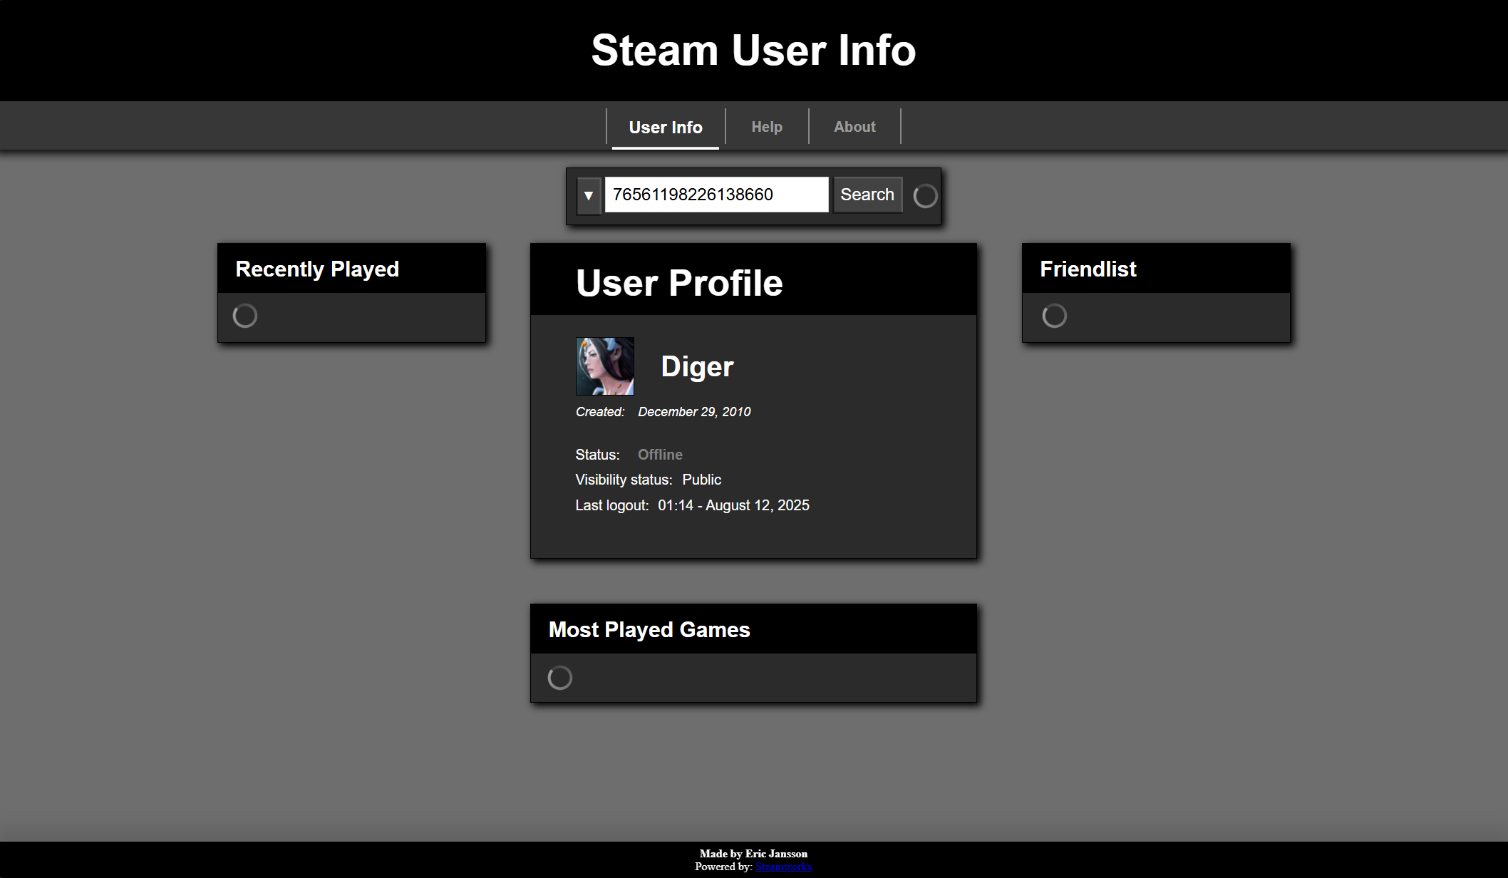The image size is (1508, 878).
Task: Switch to the User Info tab
Action: [666, 128]
